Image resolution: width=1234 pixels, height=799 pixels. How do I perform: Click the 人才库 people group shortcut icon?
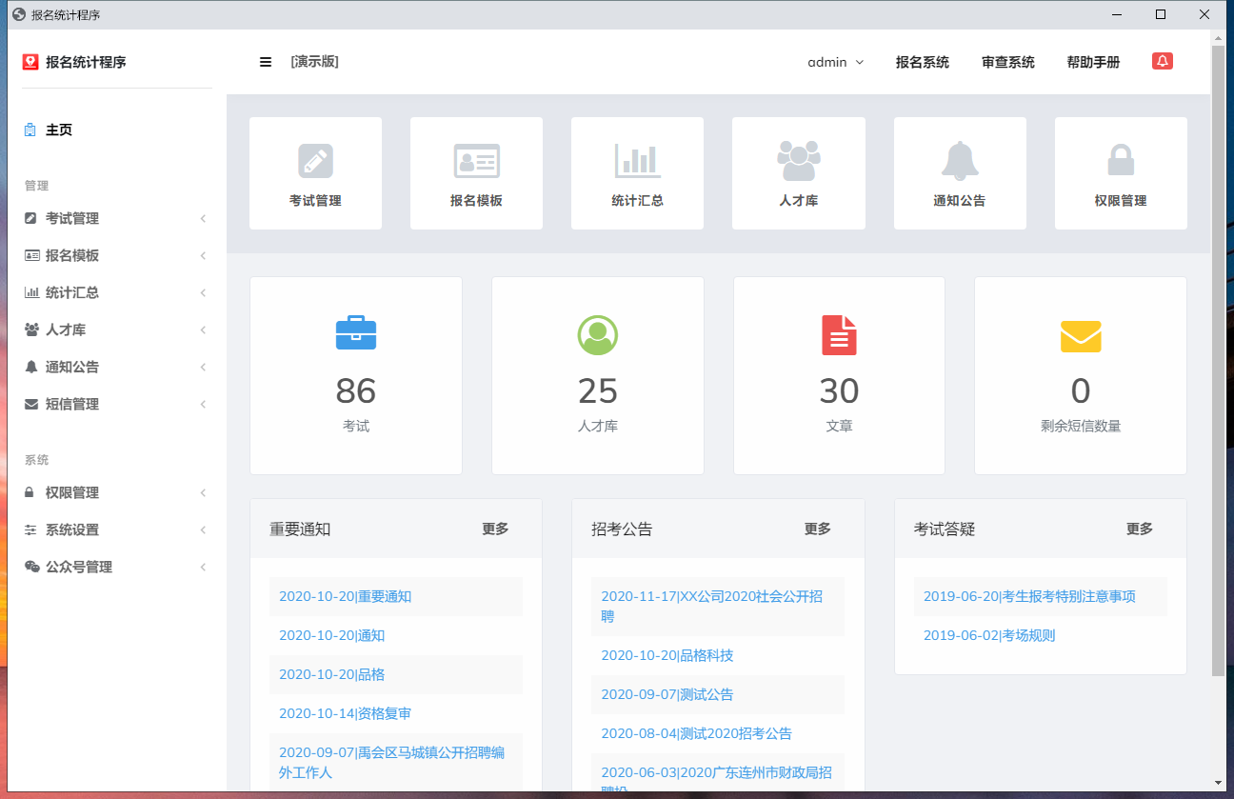799,161
